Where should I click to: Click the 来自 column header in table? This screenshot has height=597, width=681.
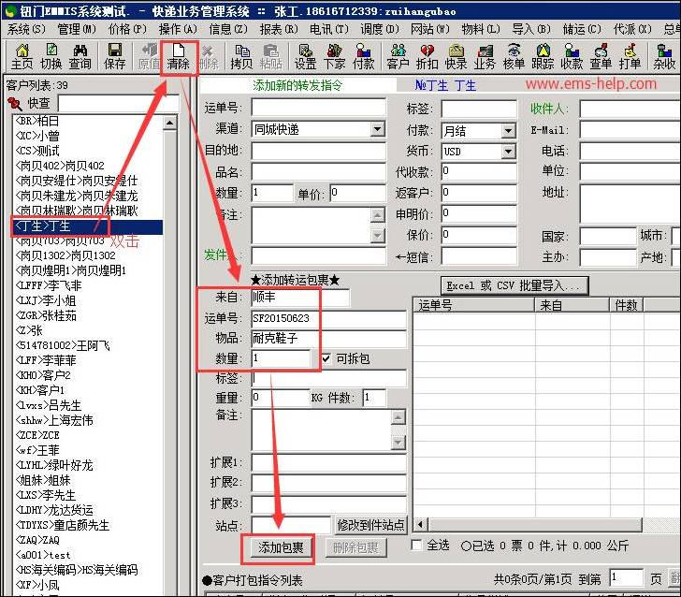pyautogui.click(x=572, y=305)
